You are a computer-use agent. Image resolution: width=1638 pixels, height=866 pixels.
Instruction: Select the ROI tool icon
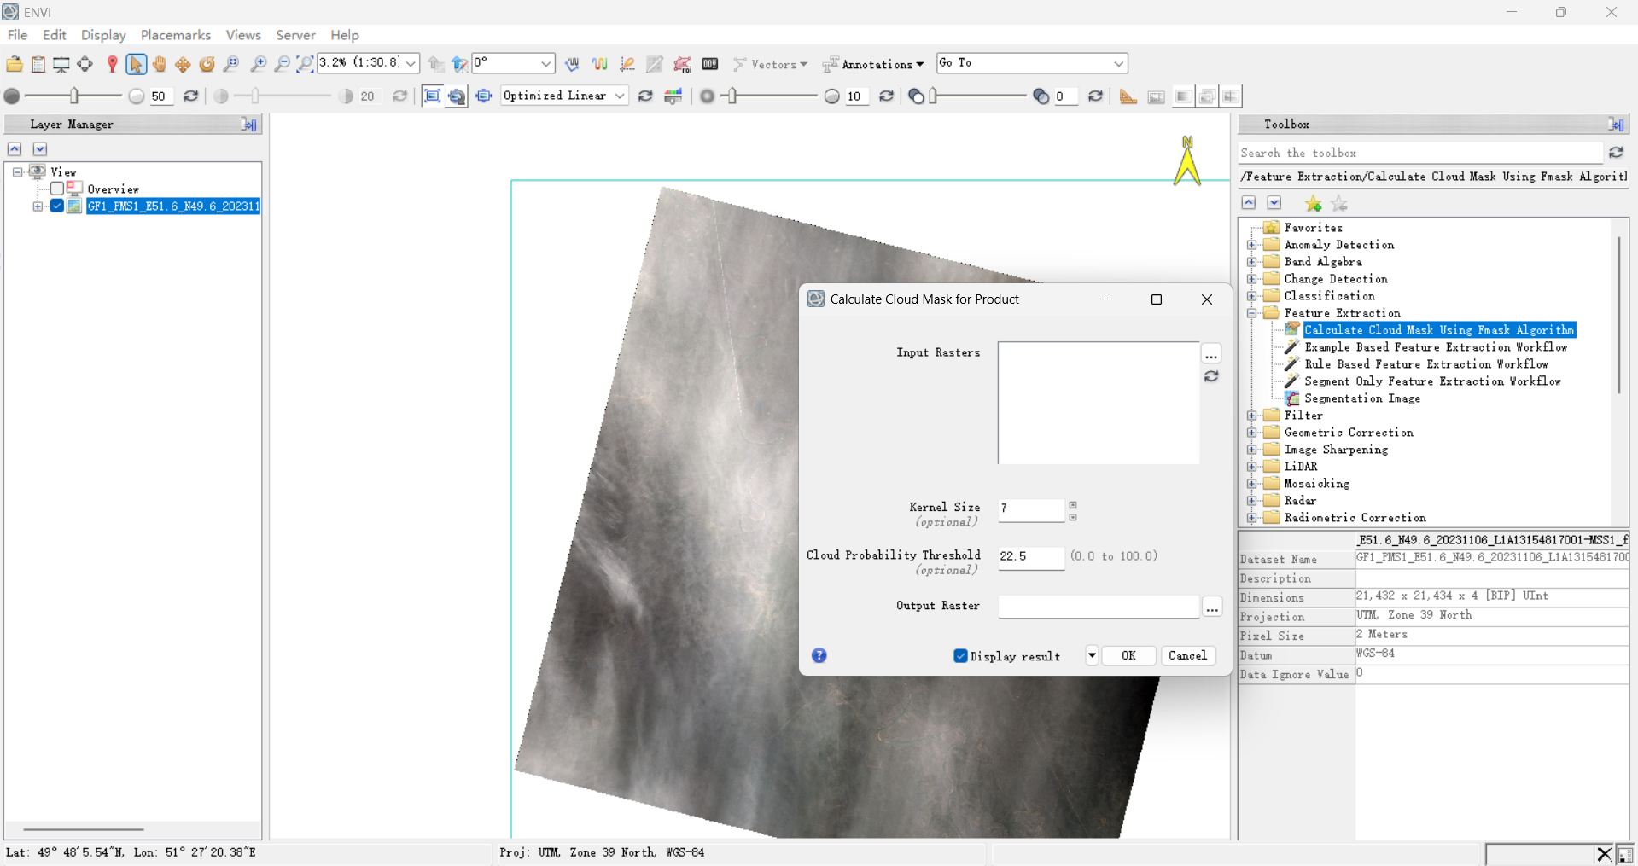(x=682, y=64)
